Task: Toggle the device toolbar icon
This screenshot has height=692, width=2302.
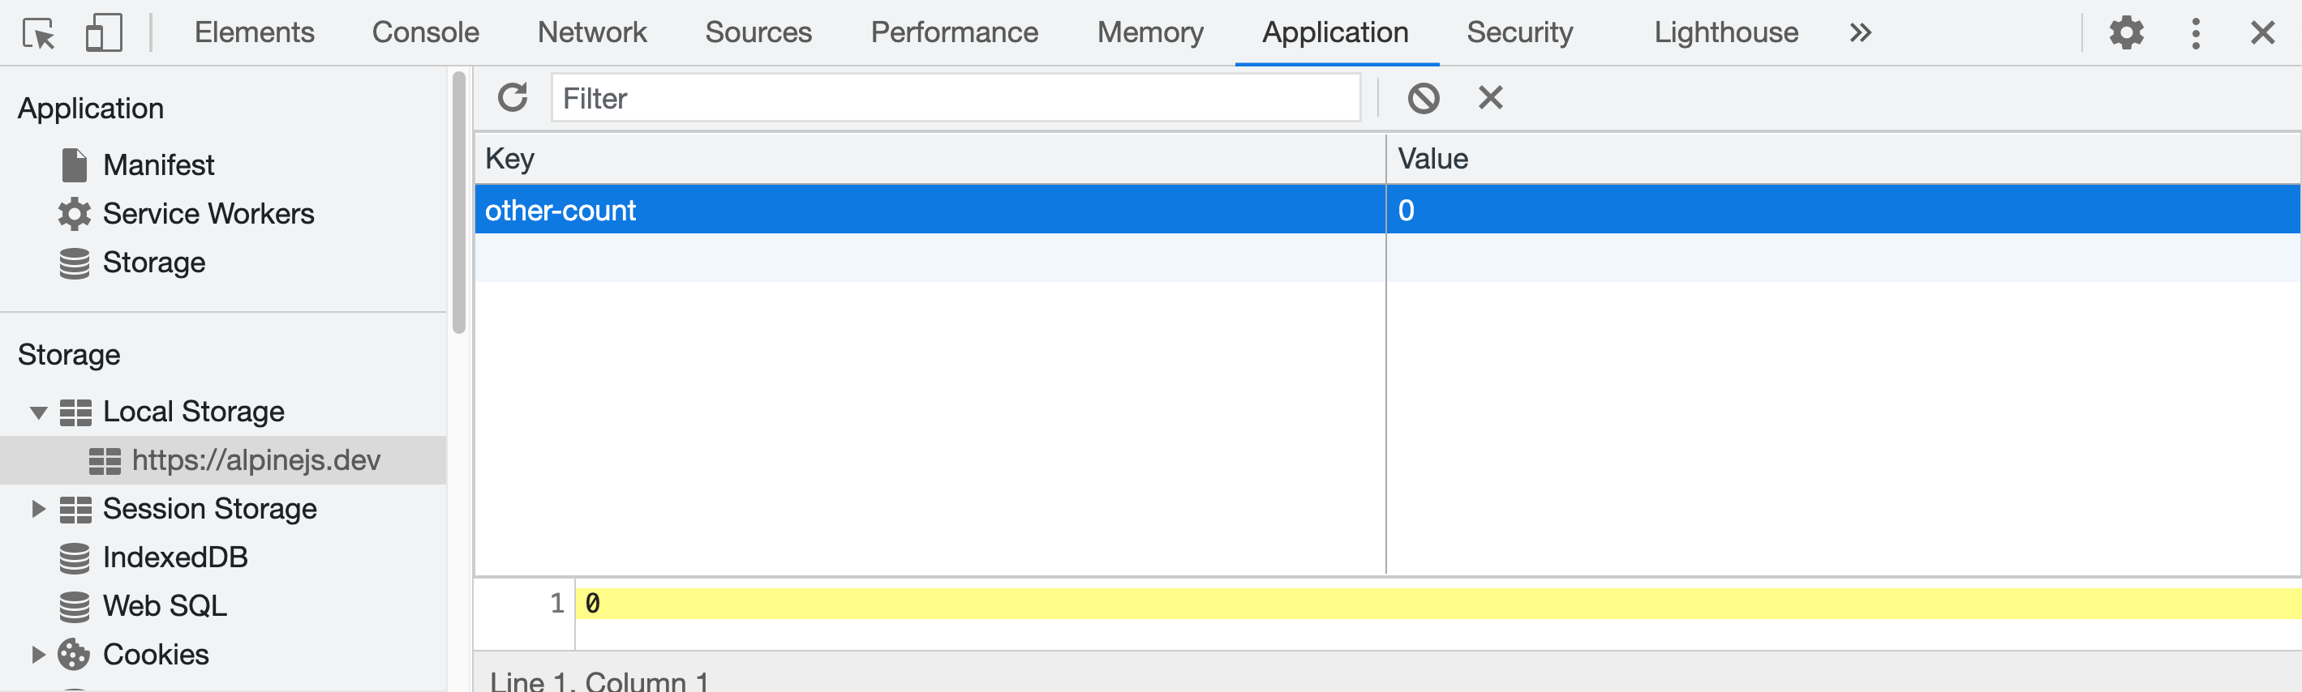Action: (x=104, y=33)
